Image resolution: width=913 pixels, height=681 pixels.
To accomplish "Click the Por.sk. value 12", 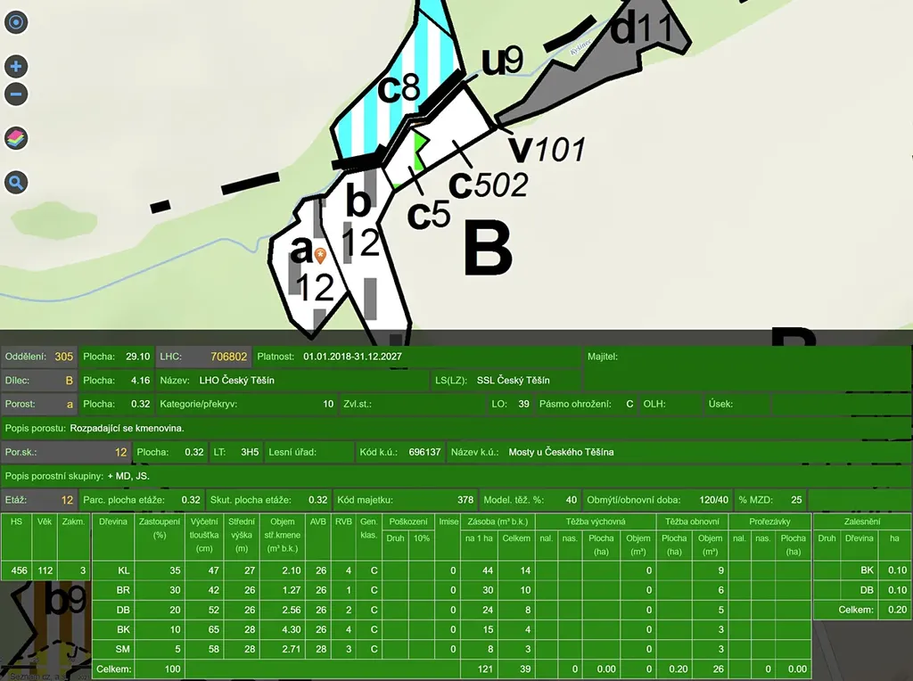I will tap(120, 452).
